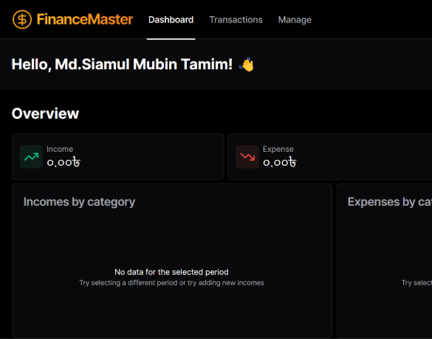The image size is (432, 339).
Task: Click the Overview section heading
Action: (x=46, y=113)
